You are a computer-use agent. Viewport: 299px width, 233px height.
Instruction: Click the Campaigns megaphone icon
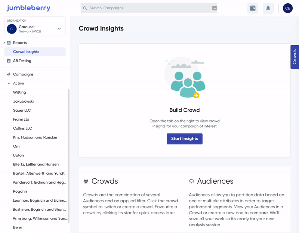coord(9,74)
